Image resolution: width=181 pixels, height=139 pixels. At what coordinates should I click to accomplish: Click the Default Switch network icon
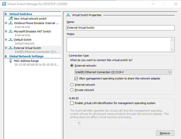pos(11,40)
